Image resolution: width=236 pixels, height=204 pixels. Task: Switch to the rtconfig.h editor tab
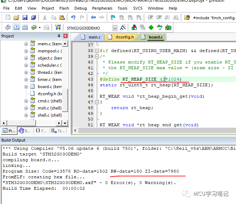point(121,37)
